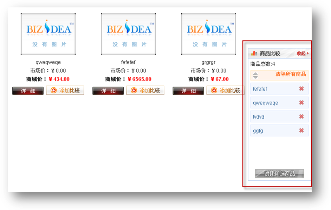Screen dimensions: 331x210
Task: Click the ¥67.00 mall price of grgrgr
Action: pos(220,79)
